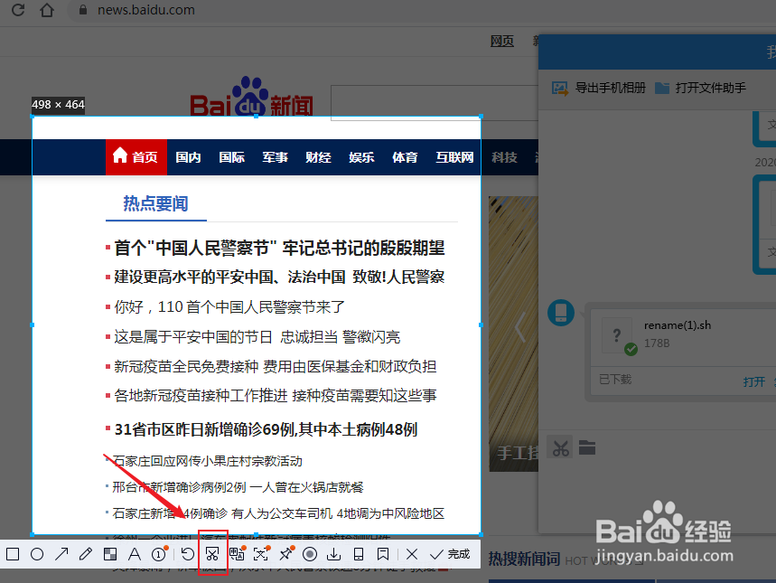Click the Baidu news search box
Viewport: 776px width, 583px height.
(x=435, y=102)
